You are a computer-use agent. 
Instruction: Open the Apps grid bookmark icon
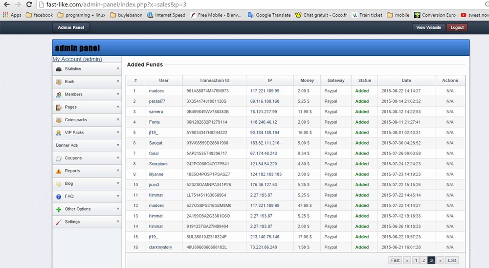click(x=5, y=15)
